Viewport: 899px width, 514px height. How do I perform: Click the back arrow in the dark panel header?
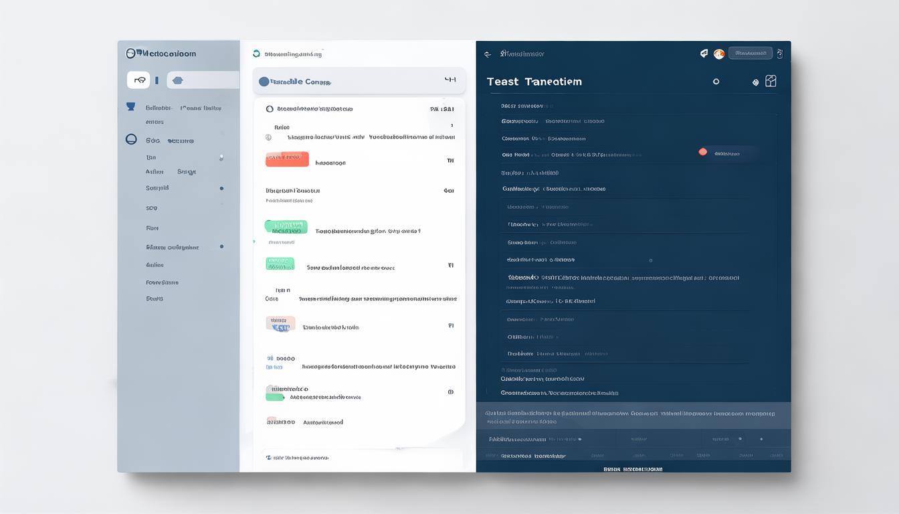click(x=488, y=54)
